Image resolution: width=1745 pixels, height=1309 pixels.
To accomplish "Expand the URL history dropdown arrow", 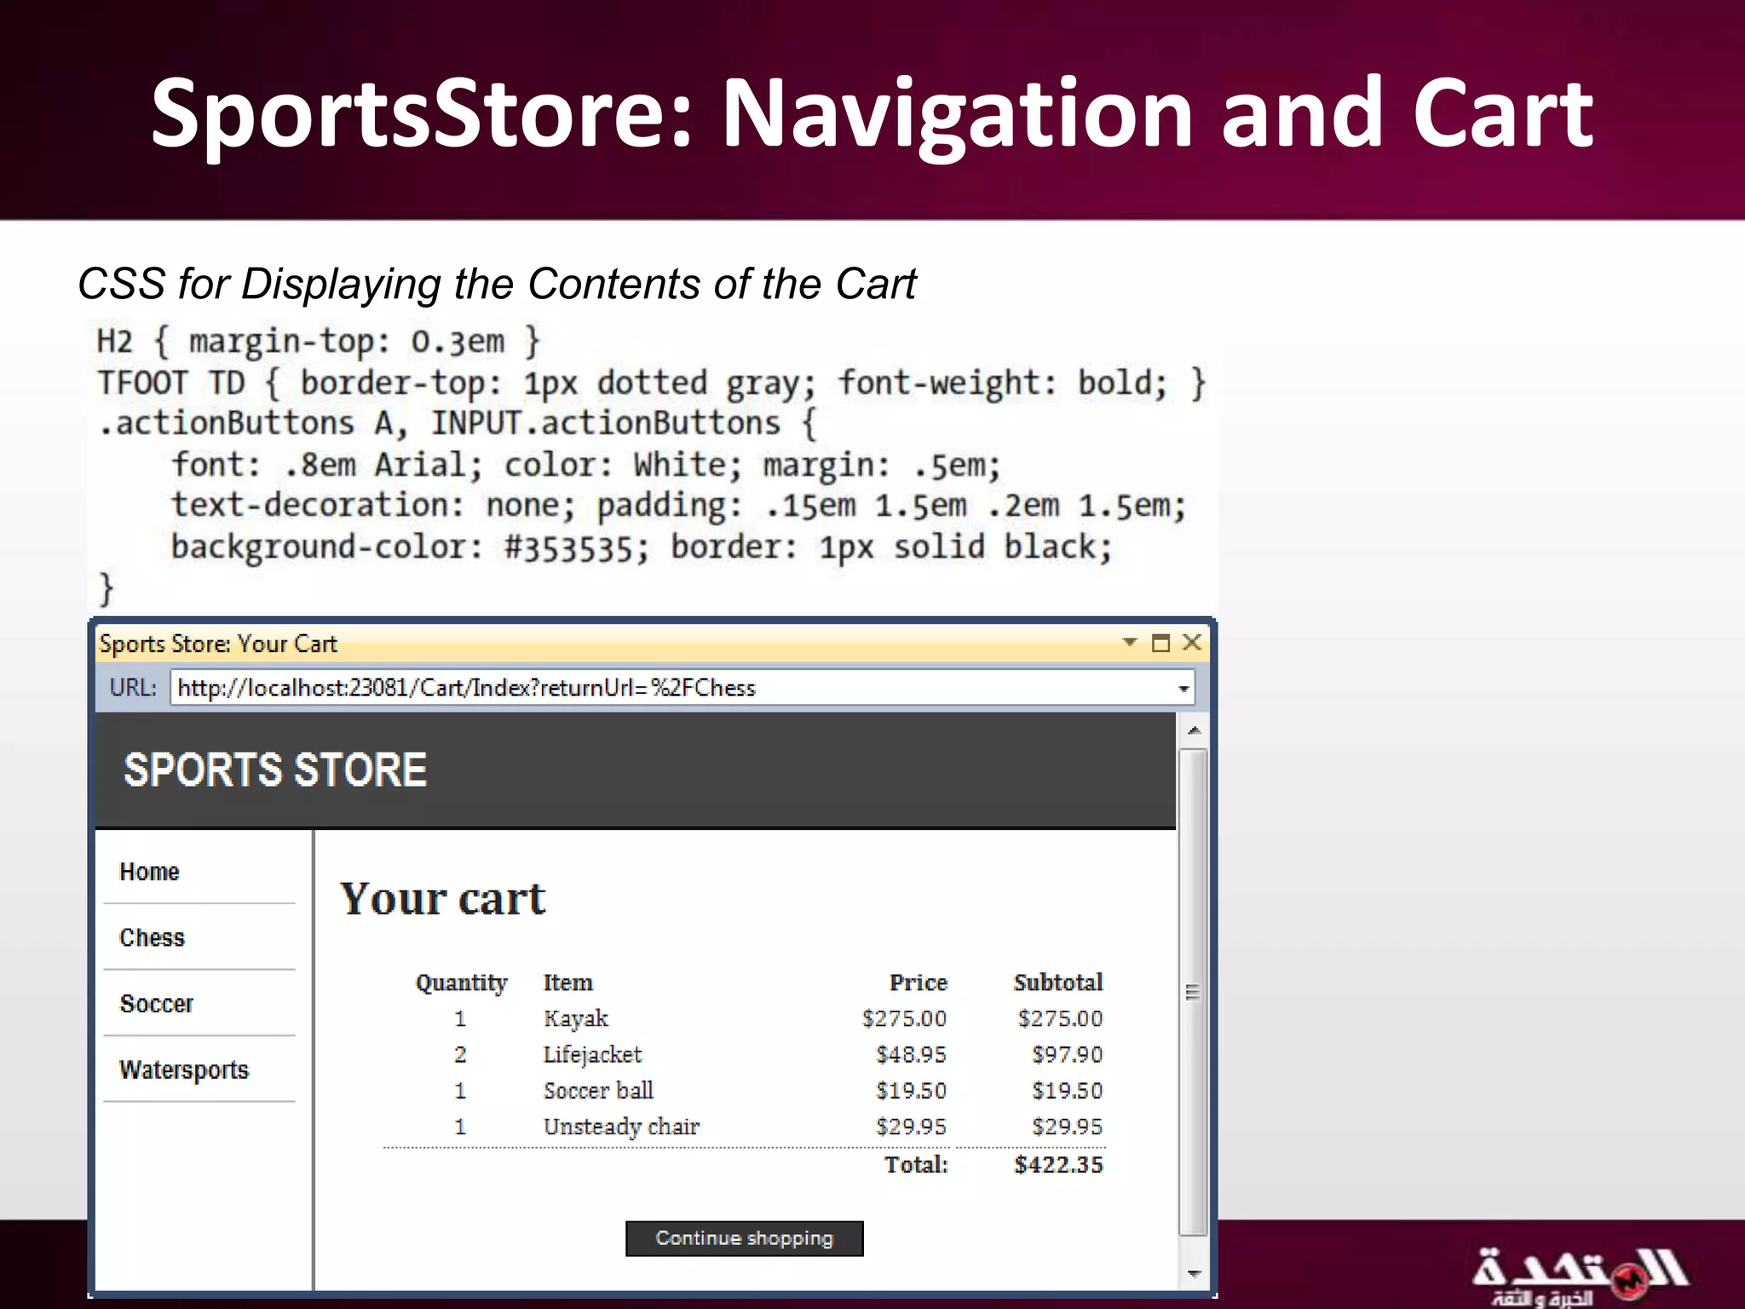I will pos(1183,689).
